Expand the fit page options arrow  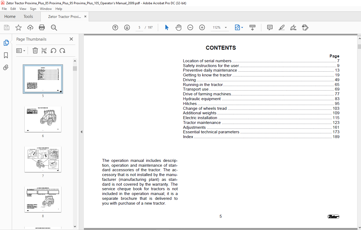pyautogui.click(x=242, y=28)
